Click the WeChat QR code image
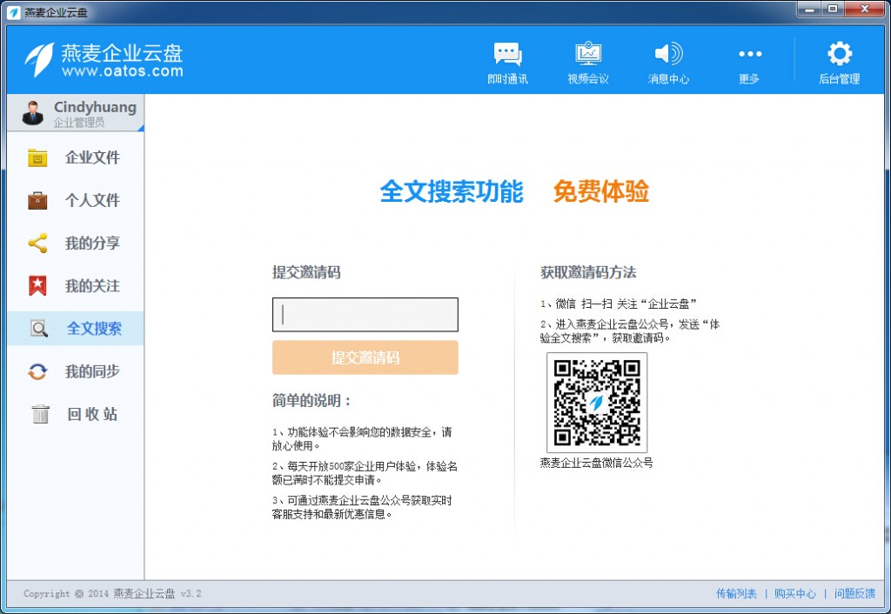Screen dimensions: 891x614 (599, 402)
